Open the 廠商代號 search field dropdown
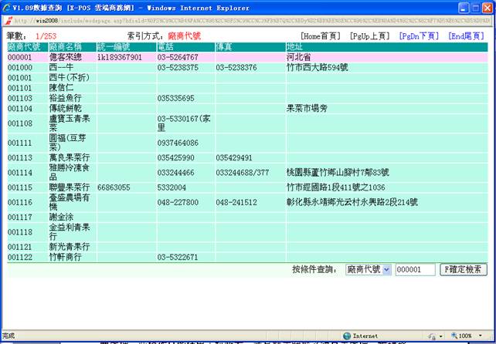The width and height of the screenshot is (496, 344). 386,270
